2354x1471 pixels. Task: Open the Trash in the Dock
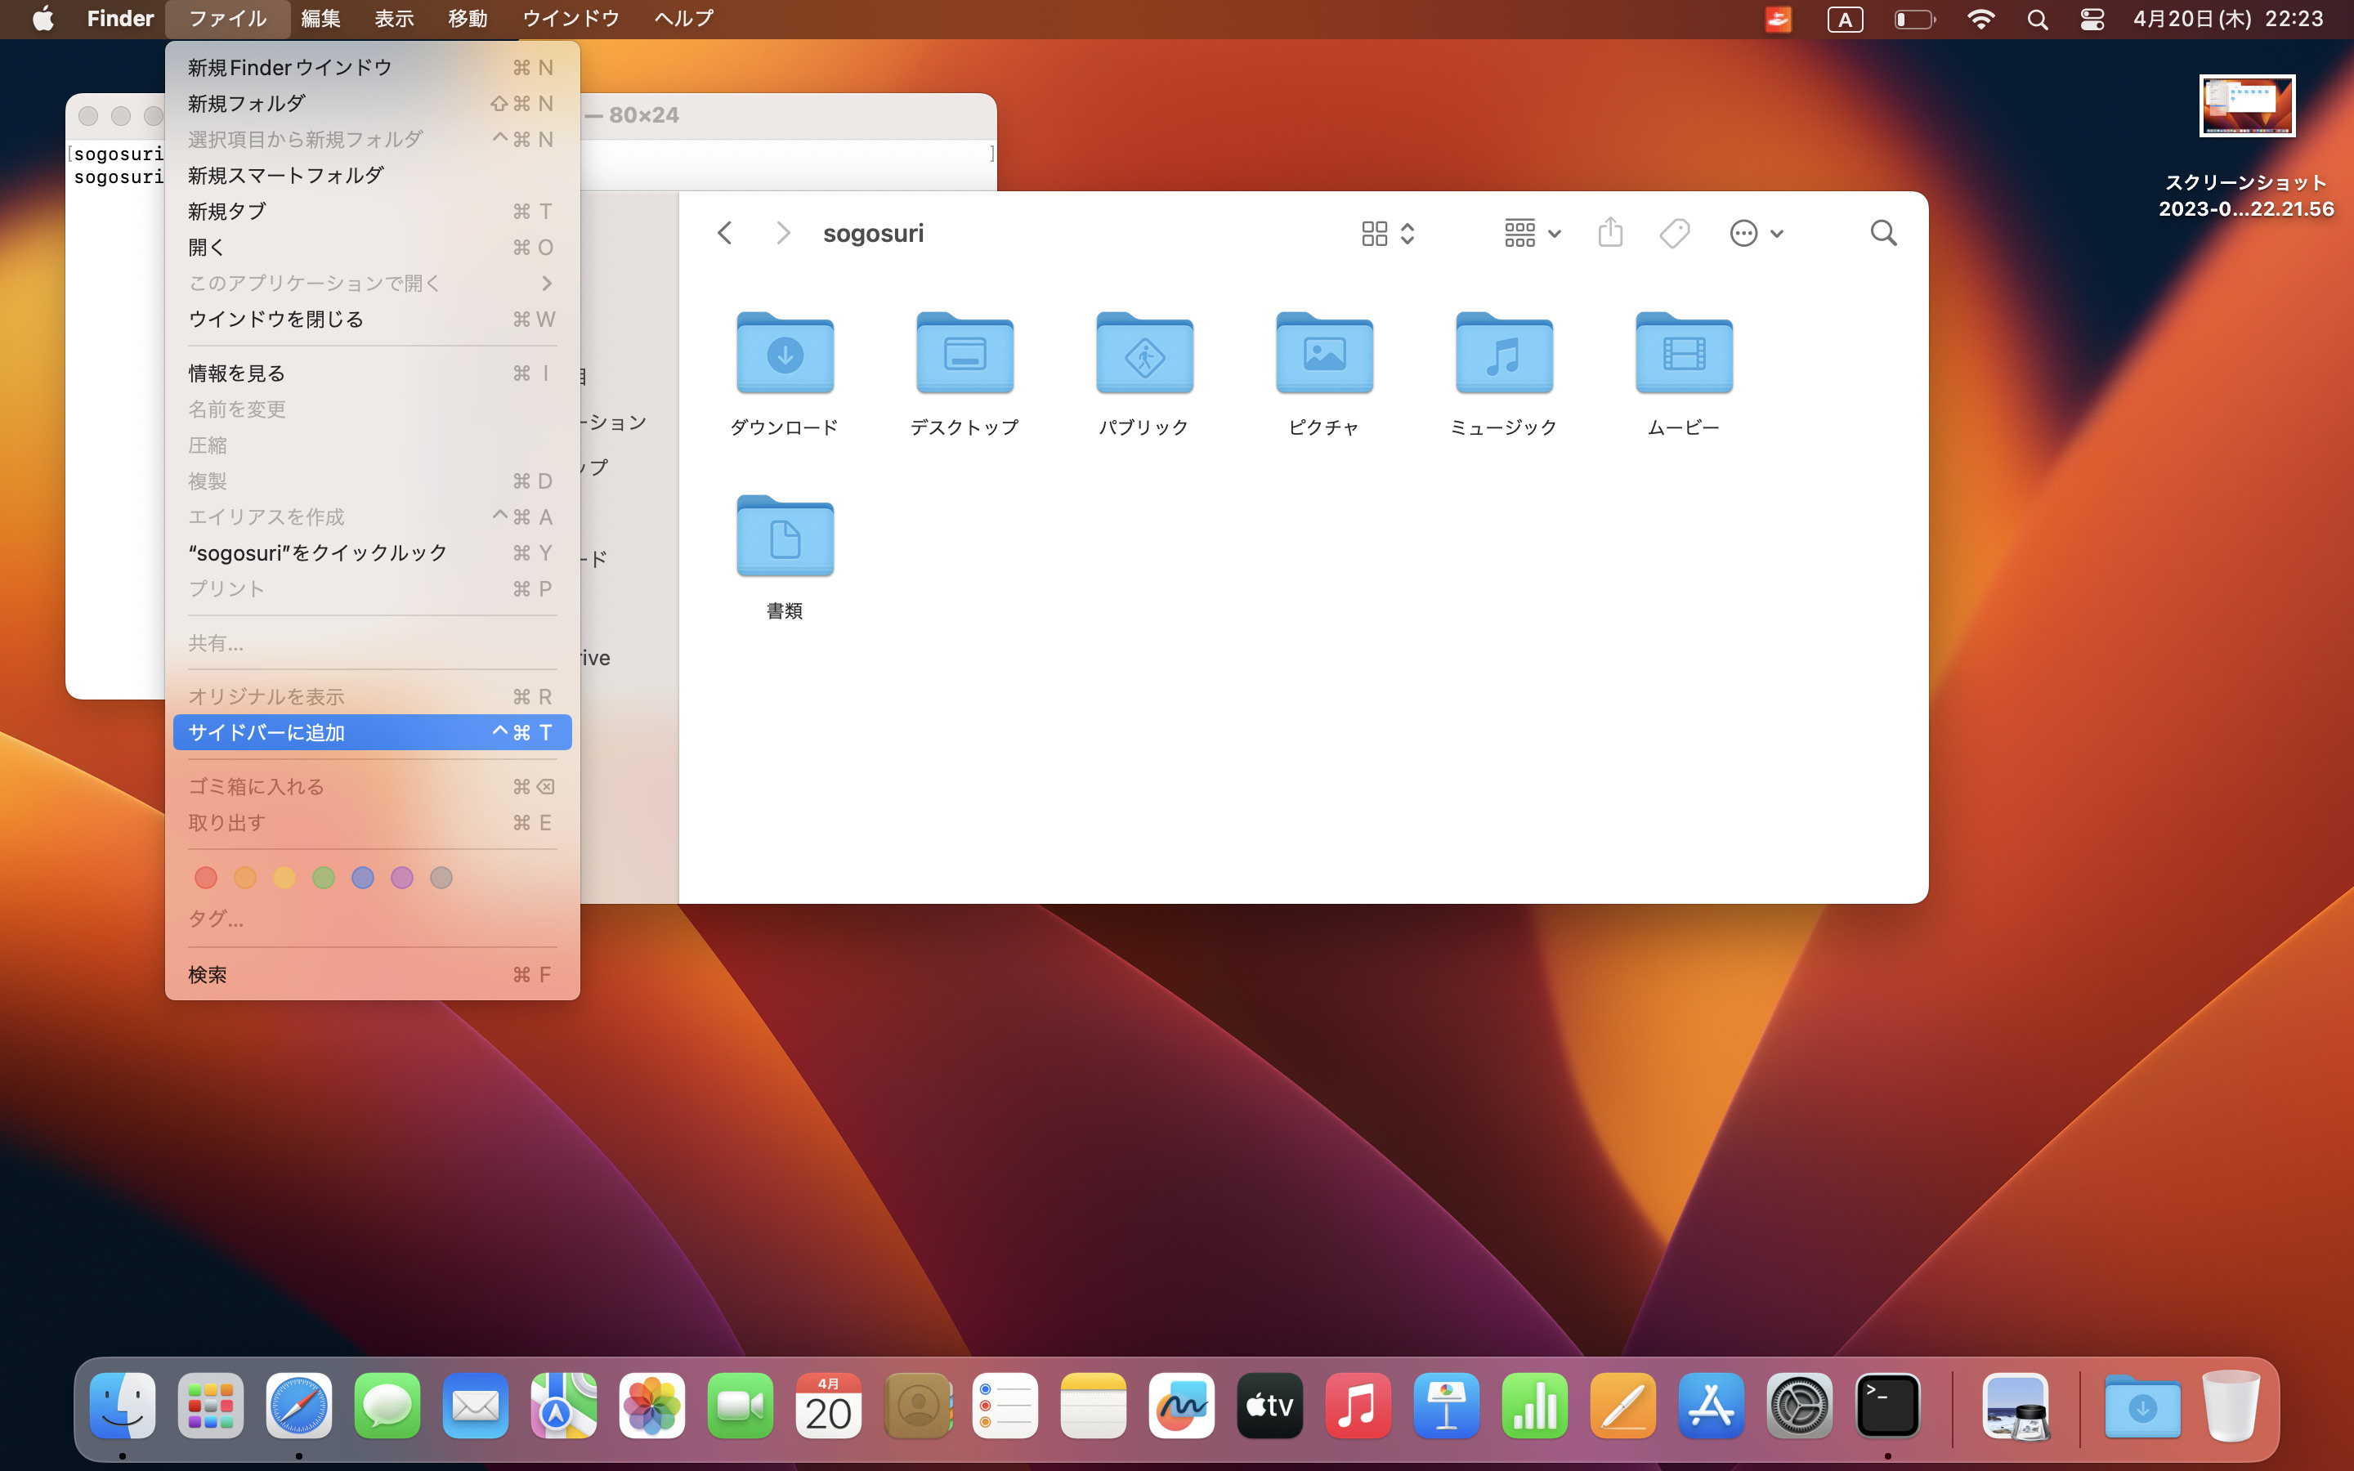coord(2231,1406)
